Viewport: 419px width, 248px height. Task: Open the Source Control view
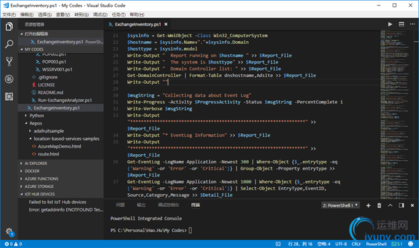[x=9, y=61]
